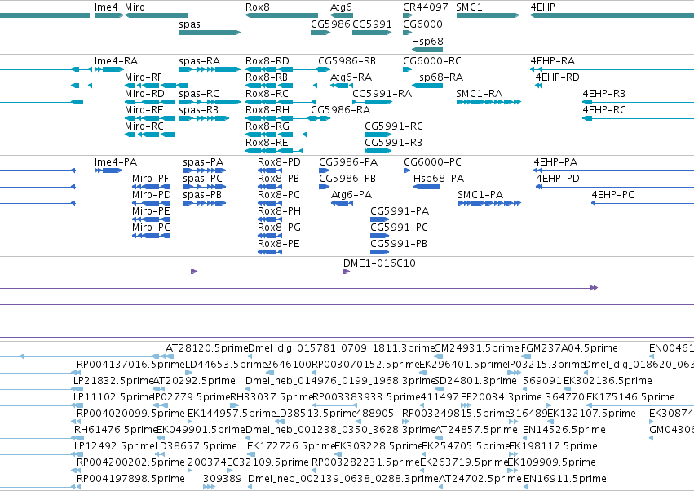This screenshot has width=694, height=491.
Task: Select the SMC1-PA protein label
Action: click(480, 195)
